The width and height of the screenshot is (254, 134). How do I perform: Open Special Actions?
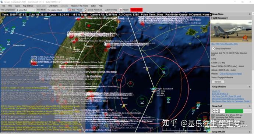[94, 10]
